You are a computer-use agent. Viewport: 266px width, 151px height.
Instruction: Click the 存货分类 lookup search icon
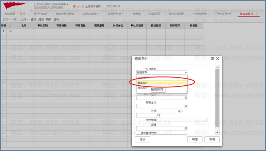(x=186, y=106)
